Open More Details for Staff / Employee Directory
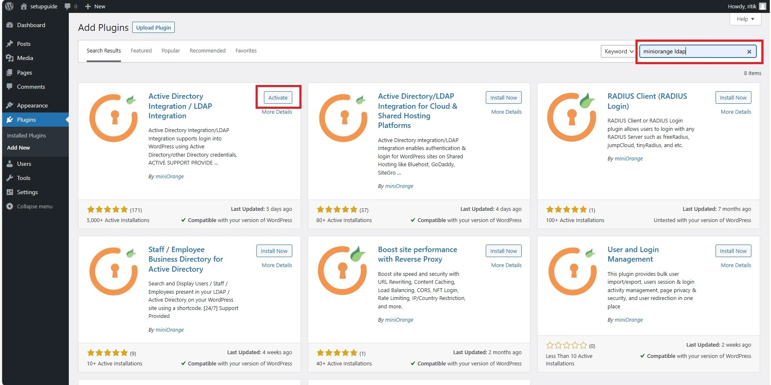 point(277,265)
